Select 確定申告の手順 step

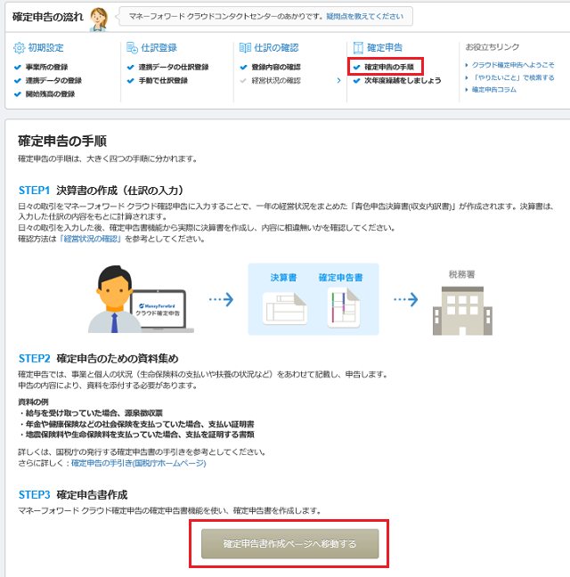389,67
